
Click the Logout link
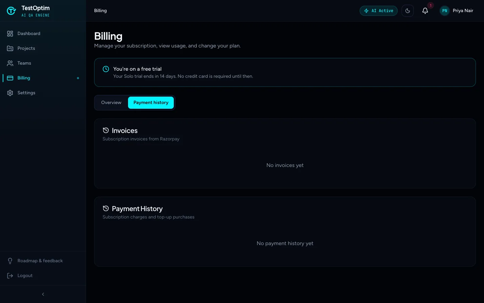pos(43,276)
